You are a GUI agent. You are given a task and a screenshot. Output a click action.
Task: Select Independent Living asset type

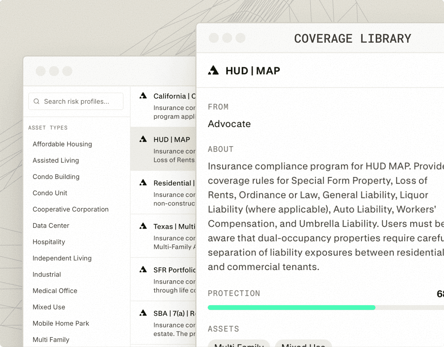point(62,258)
